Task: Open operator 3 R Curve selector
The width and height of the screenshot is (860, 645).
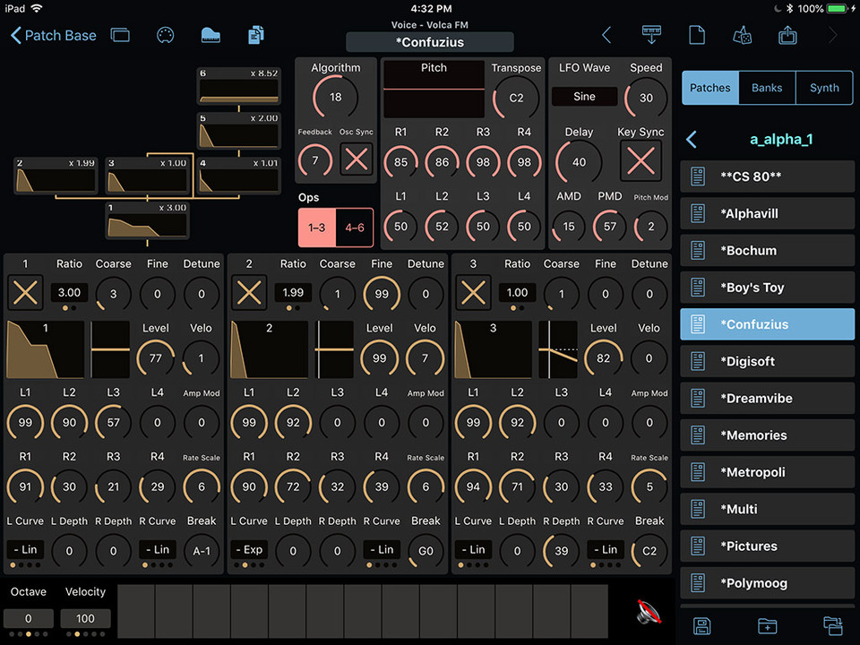Action: pyautogui.click(x=605, y=549)
